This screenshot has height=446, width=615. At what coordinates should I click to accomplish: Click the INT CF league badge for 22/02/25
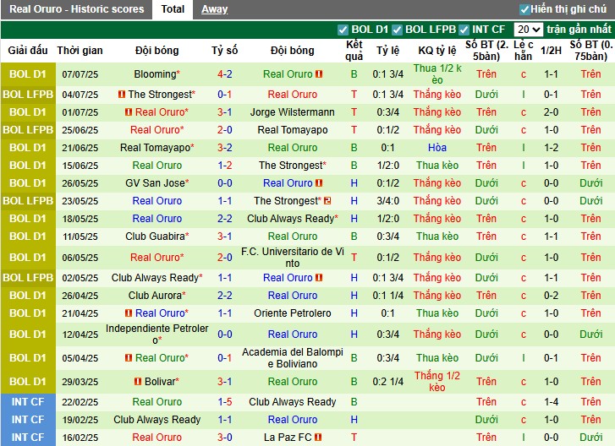pyautogui.click(x=28, y=402)
